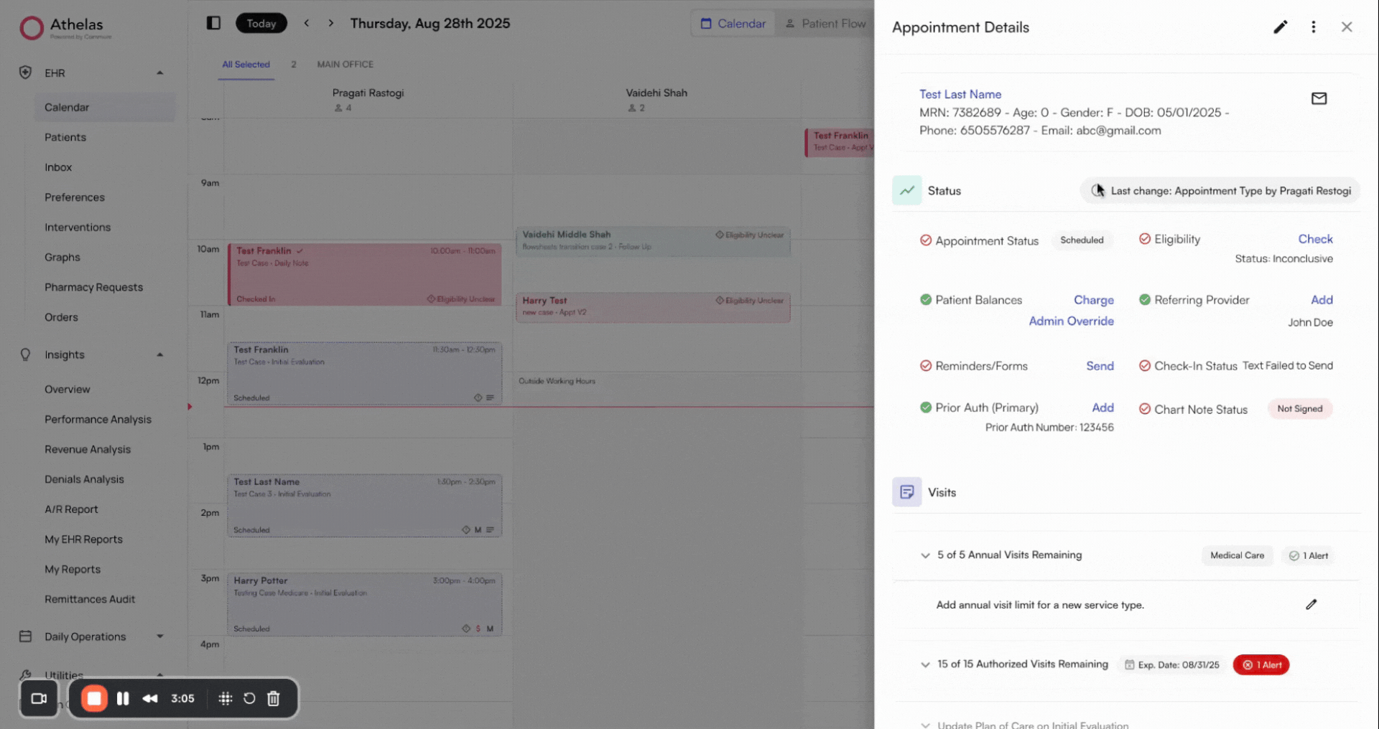1379x729 pixels.
Task: Click the Not Signed chart note badge
Action: (1299, 409)
